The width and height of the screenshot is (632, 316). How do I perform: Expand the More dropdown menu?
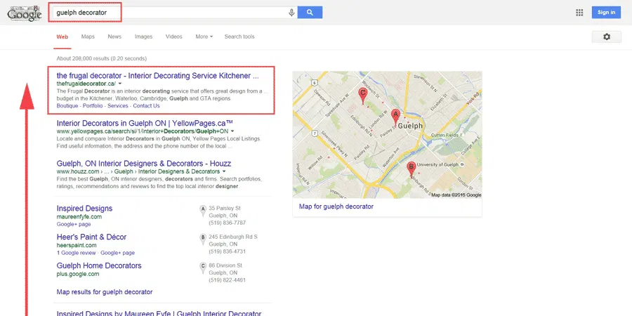[x=204, y=37]
